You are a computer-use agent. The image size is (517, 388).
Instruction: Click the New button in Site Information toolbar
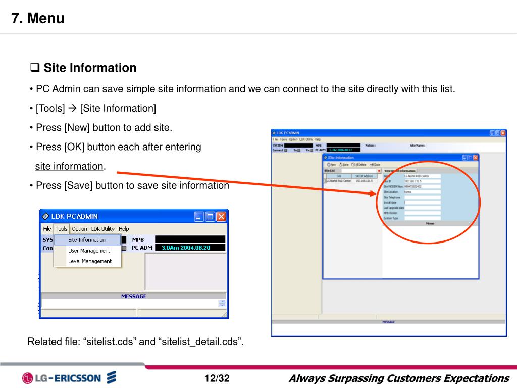(x=331, y=165)
